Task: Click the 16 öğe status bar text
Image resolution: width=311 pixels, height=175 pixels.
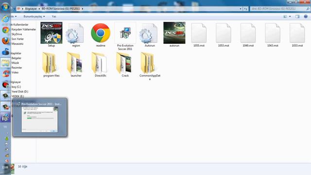Action: tap(23, 166)
